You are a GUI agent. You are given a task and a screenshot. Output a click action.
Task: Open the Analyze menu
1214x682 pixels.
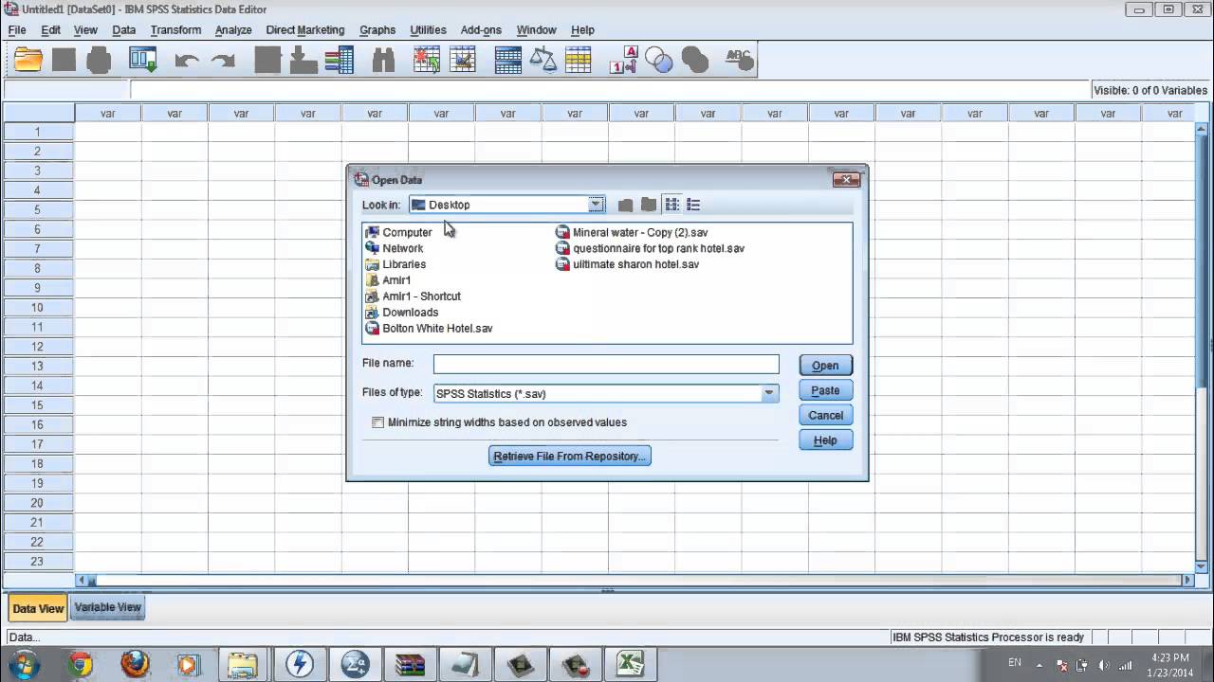(233, 30)
